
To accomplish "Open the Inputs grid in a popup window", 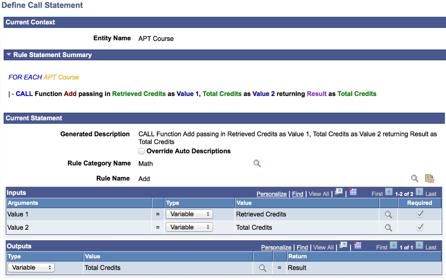I will [339, 192].
